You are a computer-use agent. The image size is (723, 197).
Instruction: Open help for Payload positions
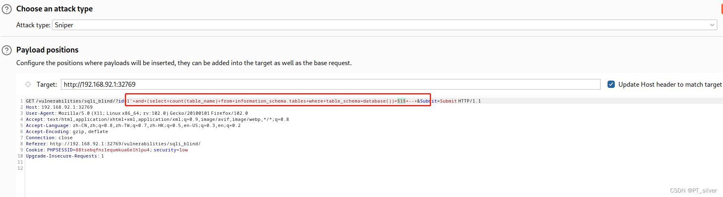[7, 50]
